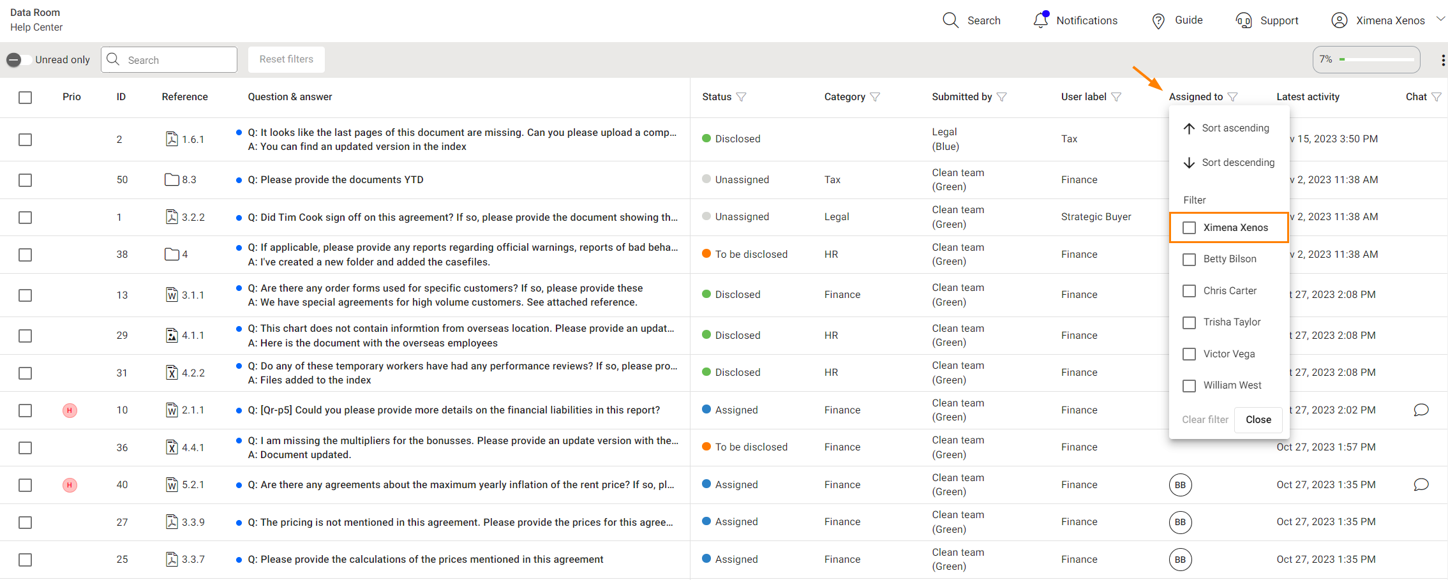Open the Category column filter
Image resolution: width=1448 pixels, height=580 pixels.
click(875, 97)
